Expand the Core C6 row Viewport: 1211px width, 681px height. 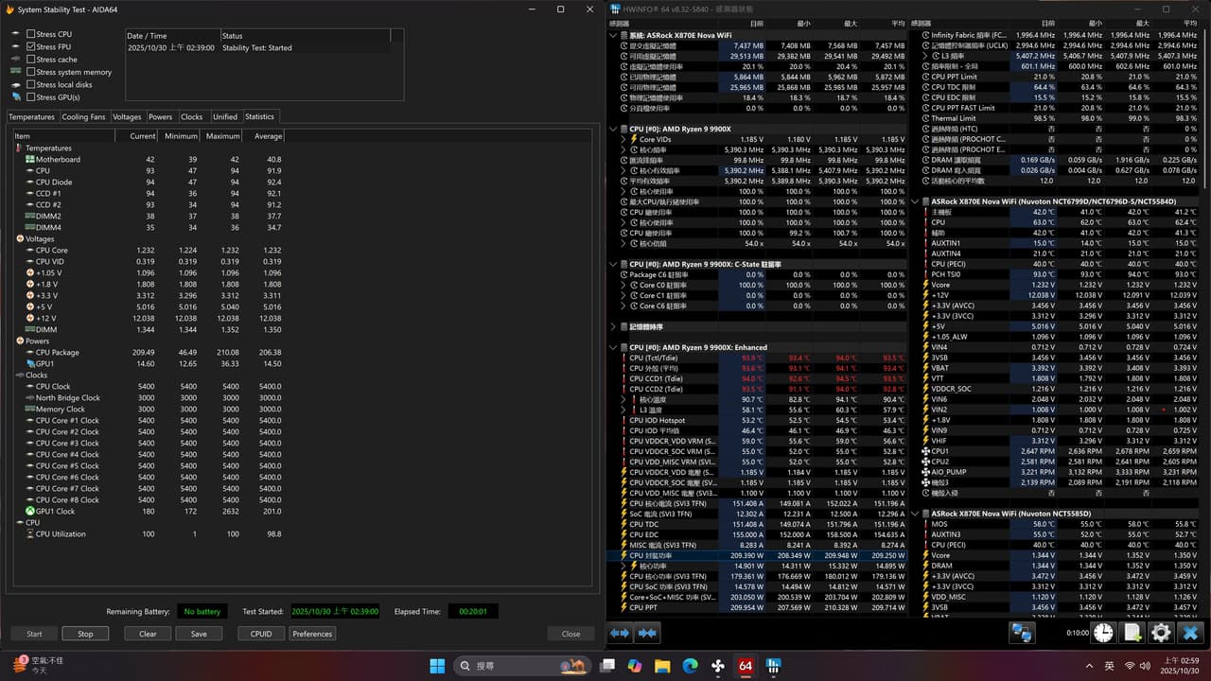click(x=623, y=306)
